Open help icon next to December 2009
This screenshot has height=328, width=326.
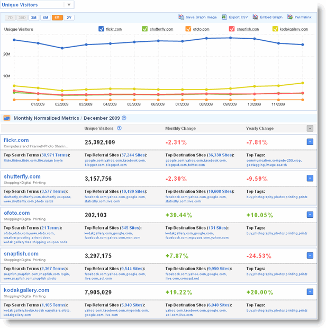coord(124,118)
